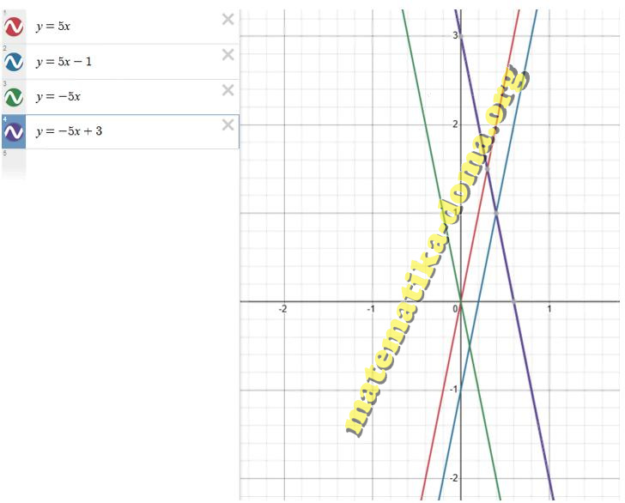Toggle the purple graph icon for y = −5x + 3
Screen dimensions: 625x503
point(14,132)
